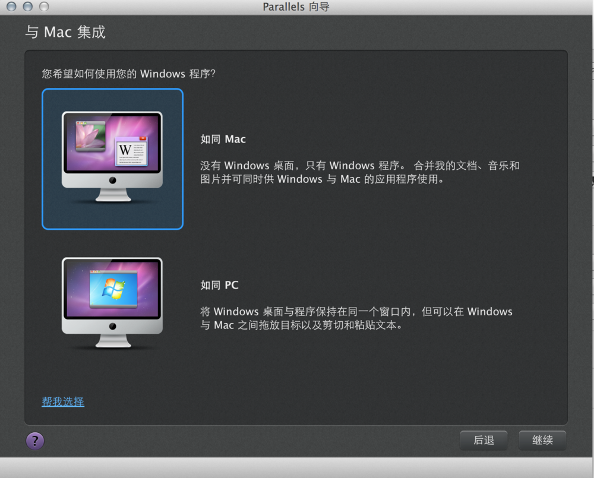The image size is (594, 478).
Task: Close the Parallels wizard window
Action: 11,7
